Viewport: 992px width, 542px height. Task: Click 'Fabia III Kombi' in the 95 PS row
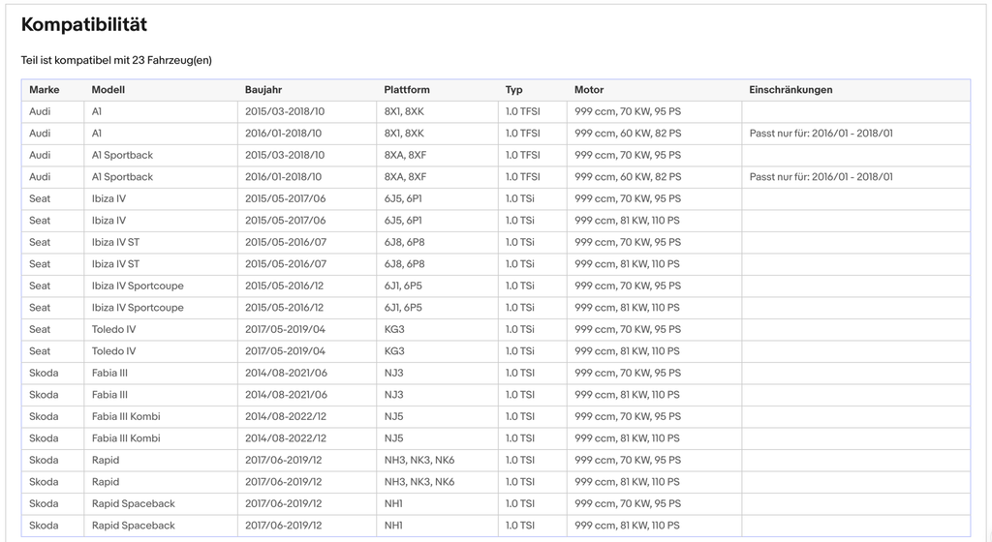(126, 417)
